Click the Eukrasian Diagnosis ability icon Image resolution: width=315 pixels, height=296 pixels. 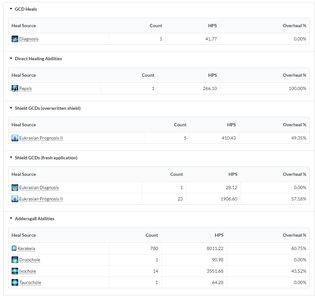click(15, 188)
